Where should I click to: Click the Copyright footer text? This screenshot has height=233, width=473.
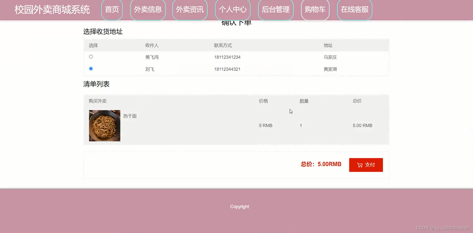(x=239, y=206)
